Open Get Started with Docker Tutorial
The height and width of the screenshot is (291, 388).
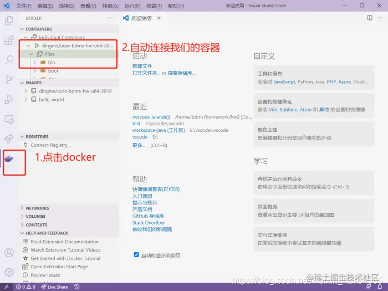pyautogui.click(x=65, y=258)
